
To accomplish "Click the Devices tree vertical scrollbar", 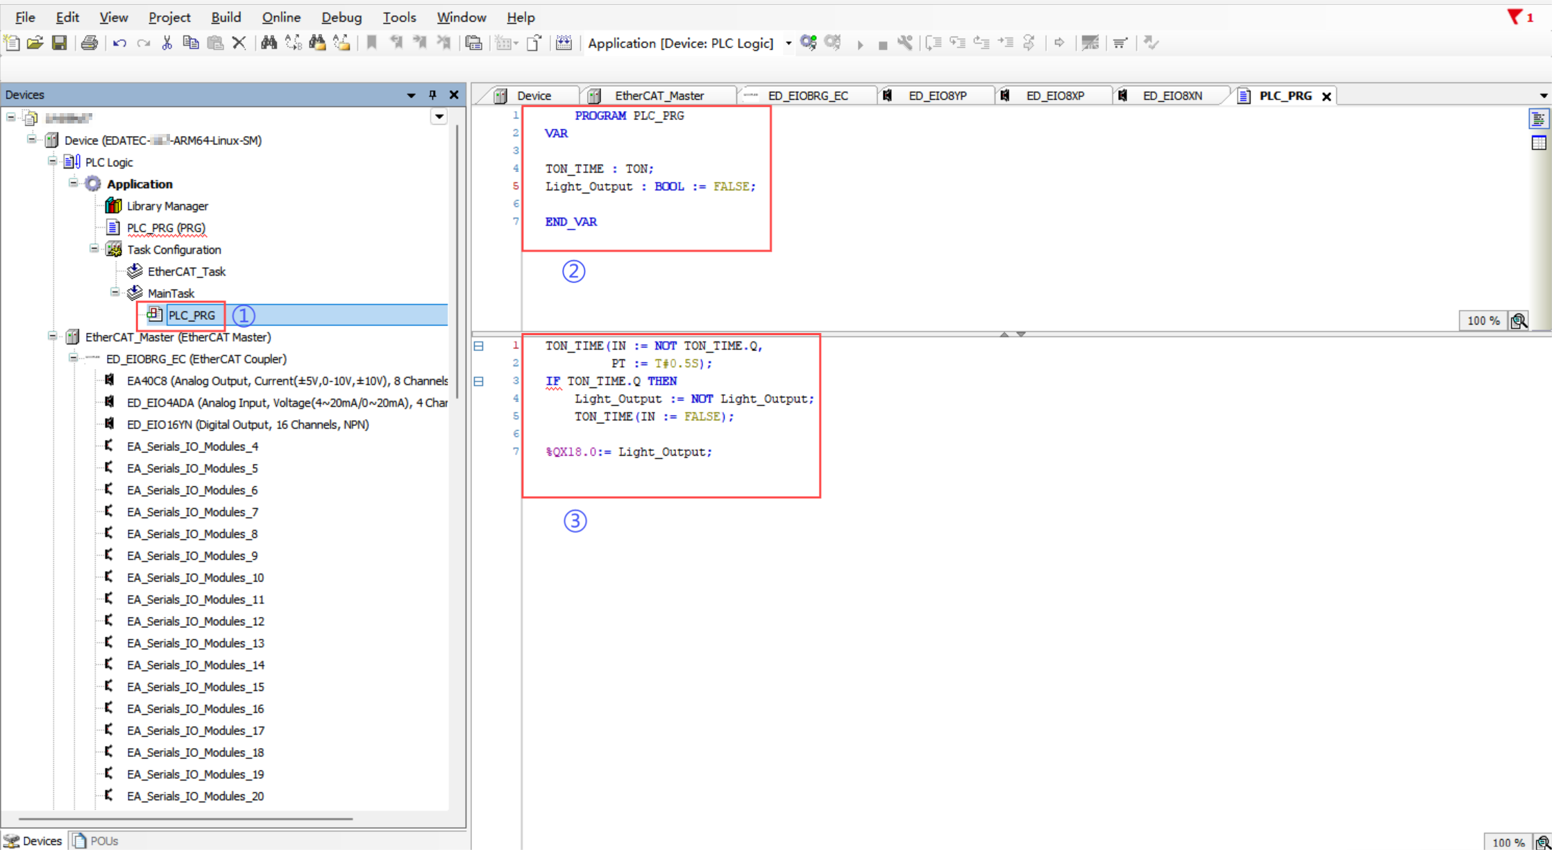I will (x=457, y=264).
